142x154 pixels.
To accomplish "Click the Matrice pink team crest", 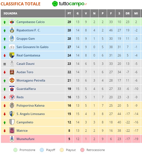I will click(x=12, y=130).
